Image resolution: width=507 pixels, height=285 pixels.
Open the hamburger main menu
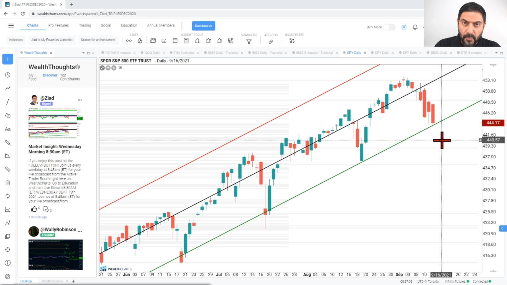11,26
